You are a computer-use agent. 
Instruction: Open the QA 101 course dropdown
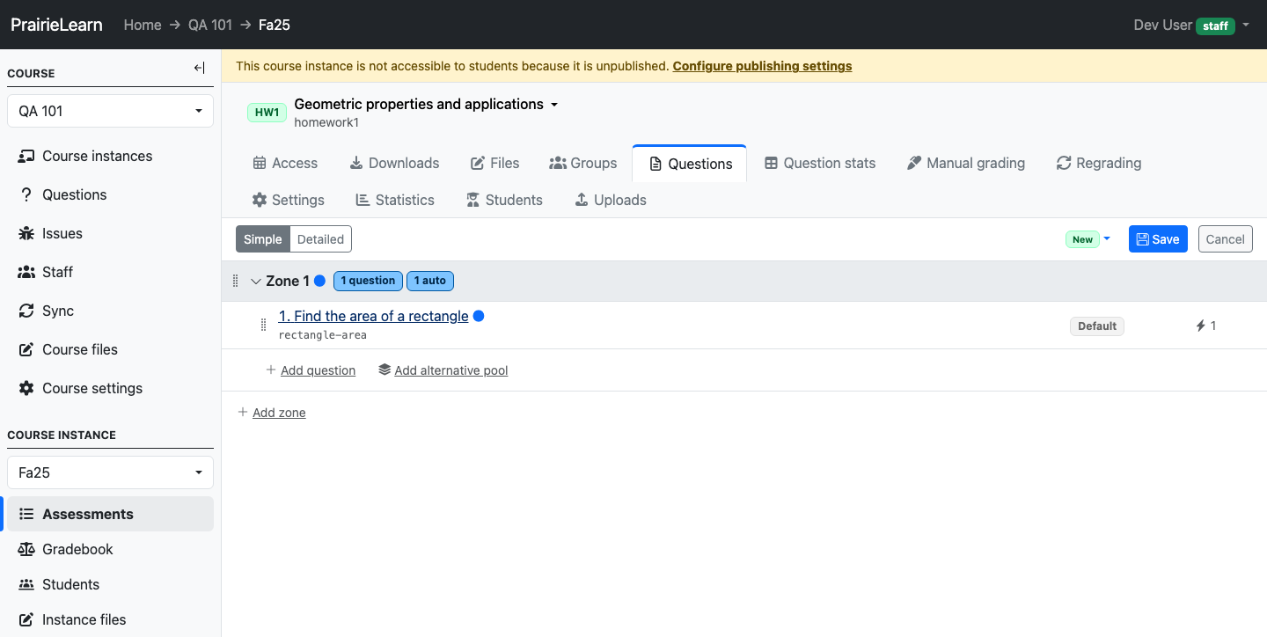coord(110,111)
